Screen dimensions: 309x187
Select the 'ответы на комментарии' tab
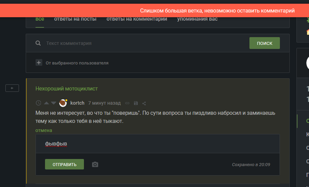click(137, 19)
